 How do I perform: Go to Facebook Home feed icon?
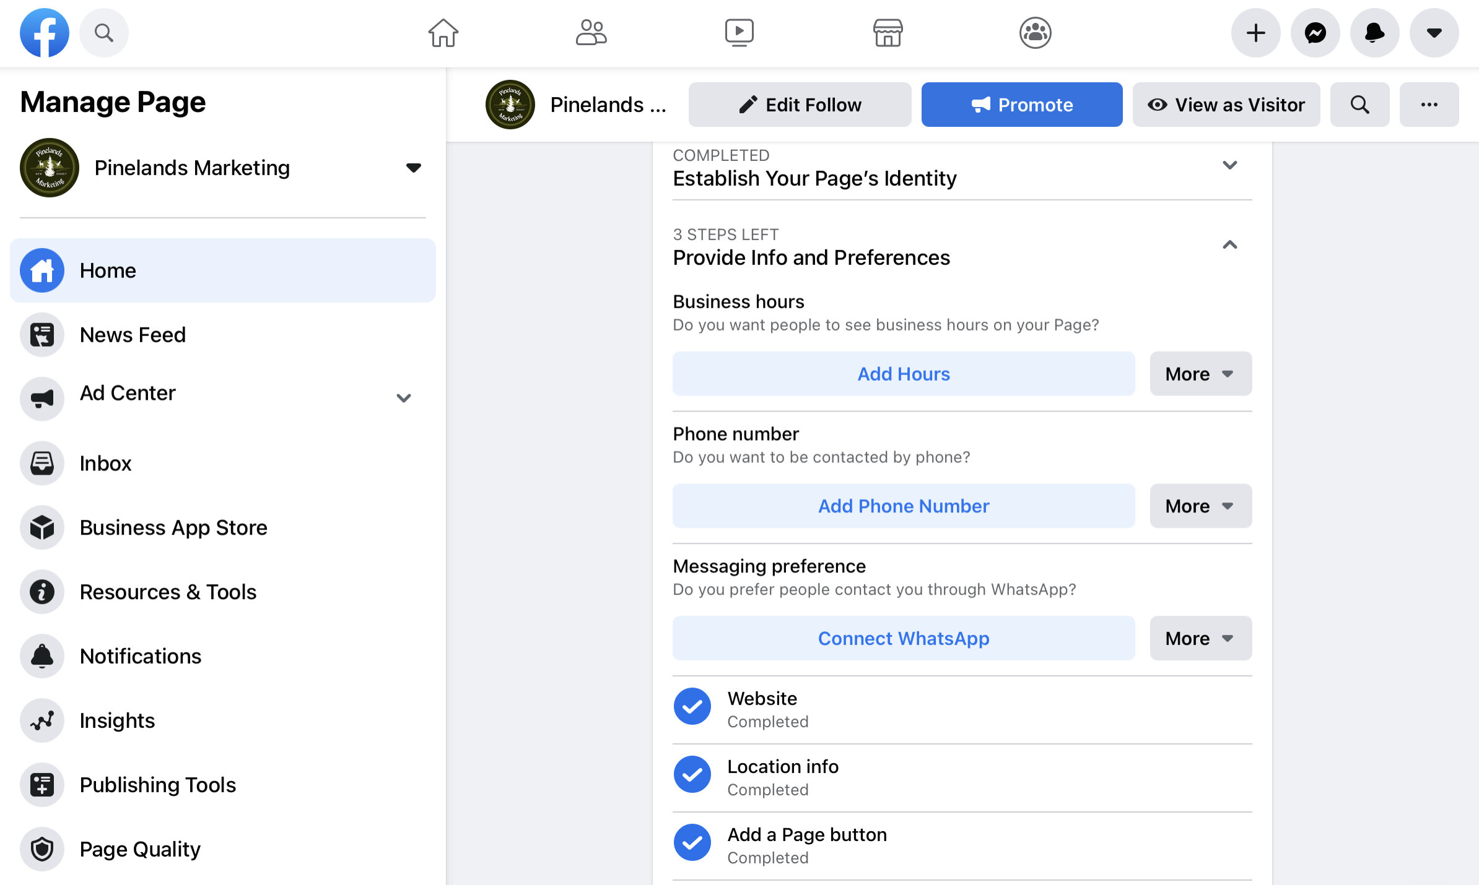(443, 33)
